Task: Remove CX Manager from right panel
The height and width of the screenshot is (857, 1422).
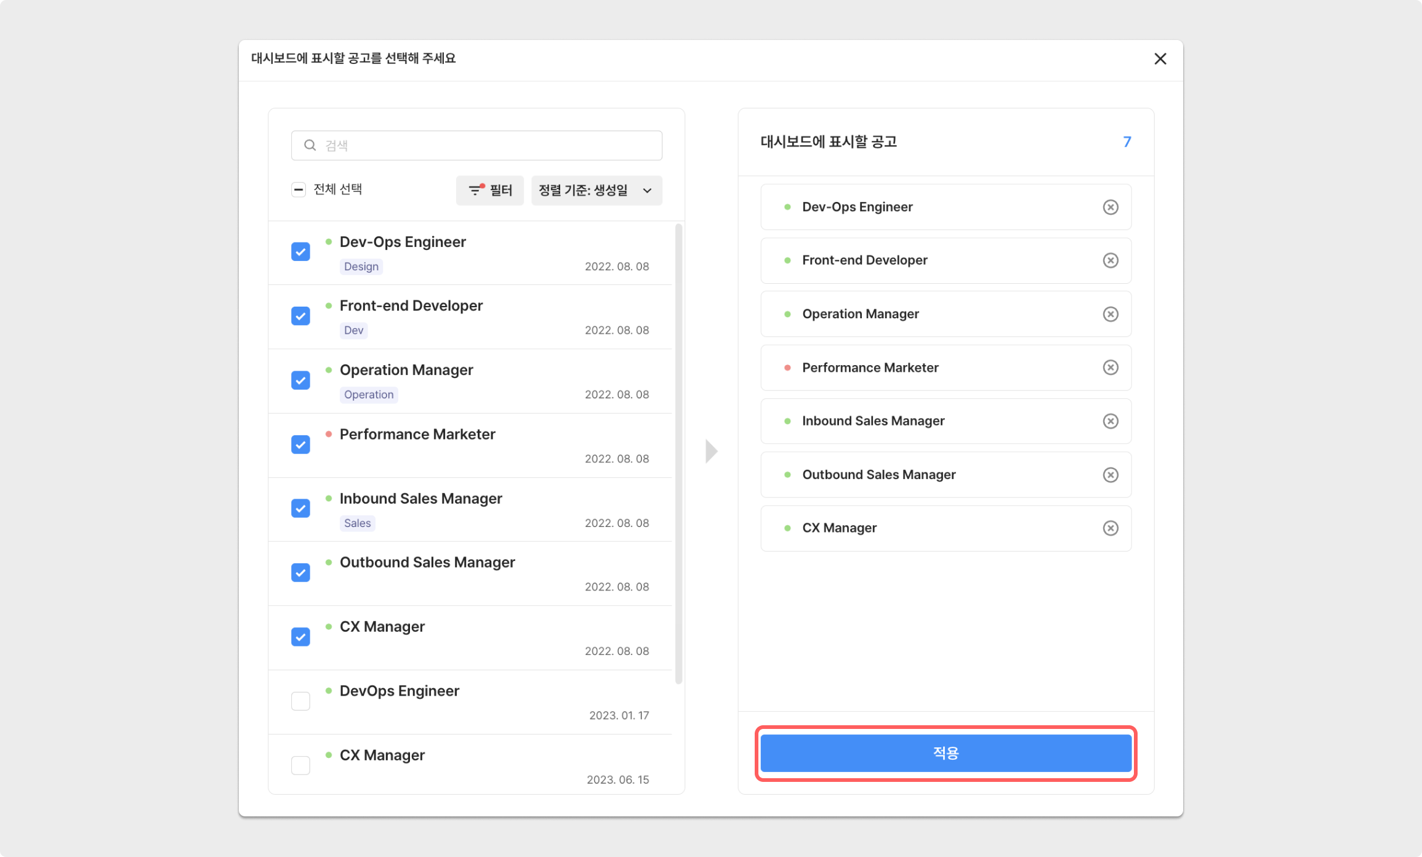Action: 1110,528
